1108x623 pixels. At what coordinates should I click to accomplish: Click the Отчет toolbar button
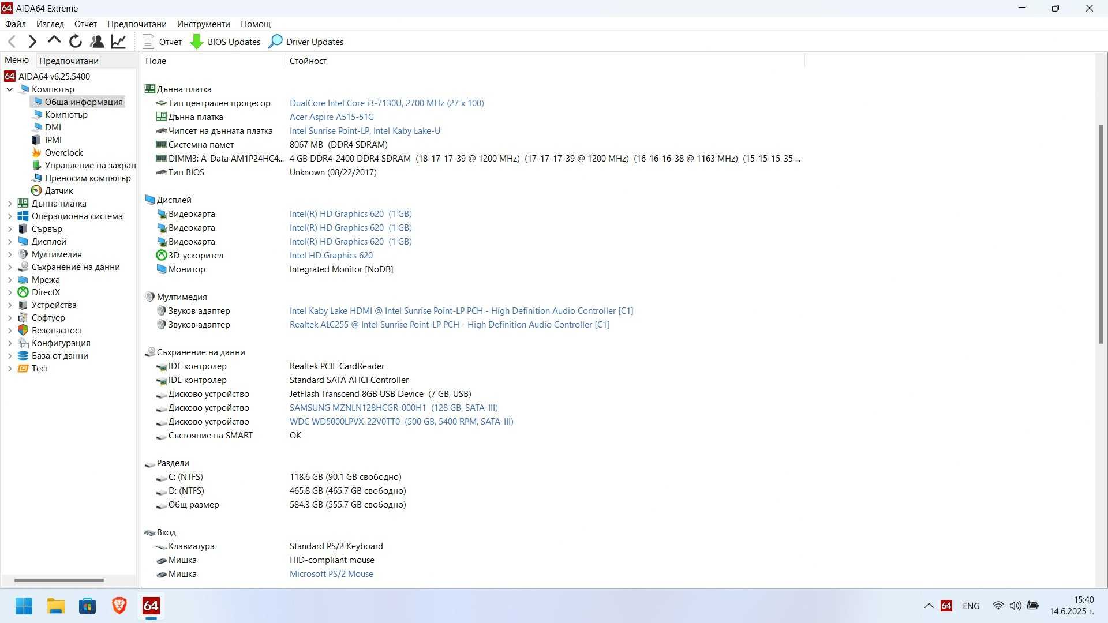pyautogui.click(x=162, y=42)
